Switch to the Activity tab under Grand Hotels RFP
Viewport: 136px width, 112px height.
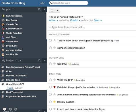coord(19,88)
